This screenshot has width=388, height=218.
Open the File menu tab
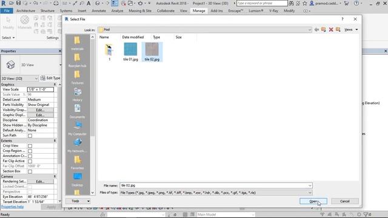(7, 11)
